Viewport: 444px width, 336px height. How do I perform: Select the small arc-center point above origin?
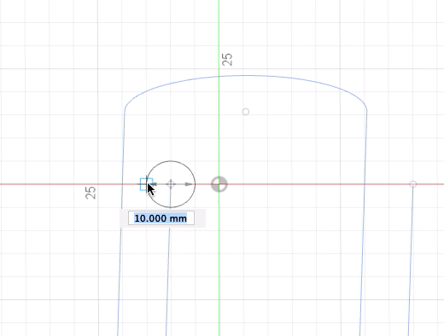246,112
